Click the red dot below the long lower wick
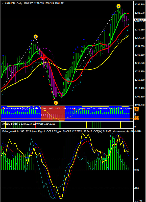Screen dimensions: 146x202 tap(44, 76)
